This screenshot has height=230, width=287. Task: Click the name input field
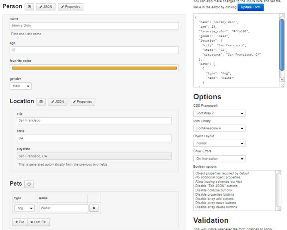coord(94,26)
